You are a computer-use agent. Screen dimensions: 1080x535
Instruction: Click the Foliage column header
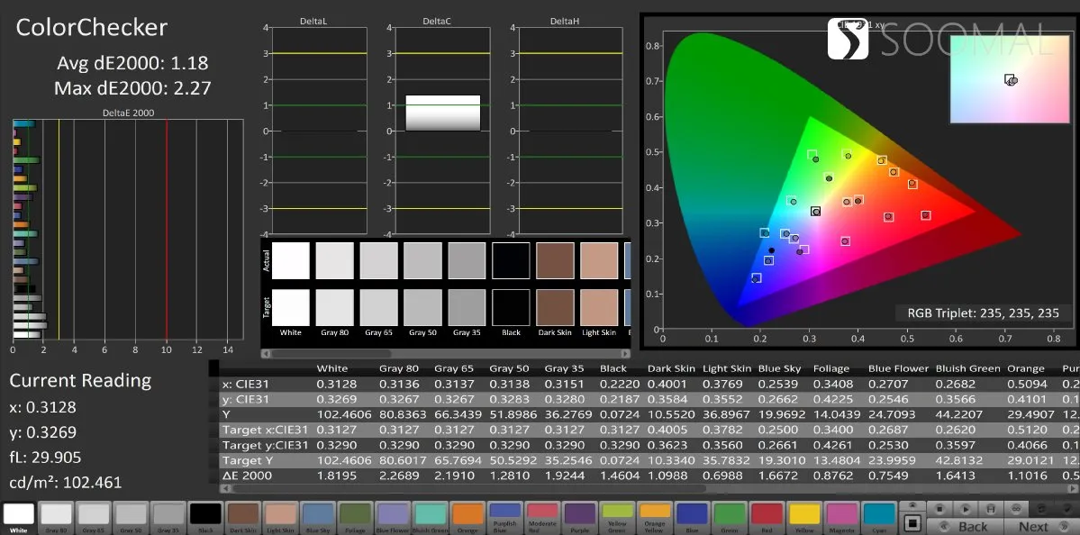(831, 368)
